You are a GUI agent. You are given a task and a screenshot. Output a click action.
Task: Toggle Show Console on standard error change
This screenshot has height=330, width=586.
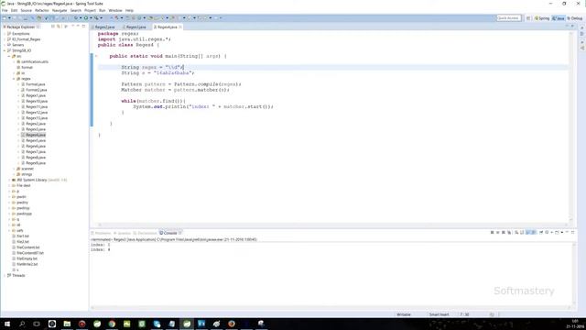point(533,233)
